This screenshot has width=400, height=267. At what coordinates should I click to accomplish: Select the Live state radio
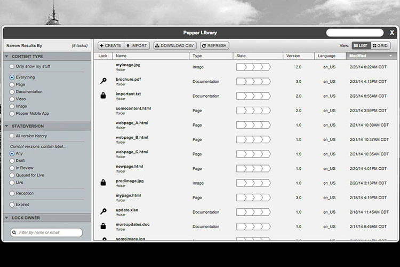pyautogui.click(x=12, y=183)
